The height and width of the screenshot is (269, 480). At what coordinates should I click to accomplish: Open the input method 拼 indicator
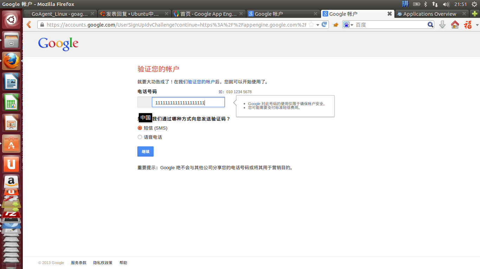(405, 4)
